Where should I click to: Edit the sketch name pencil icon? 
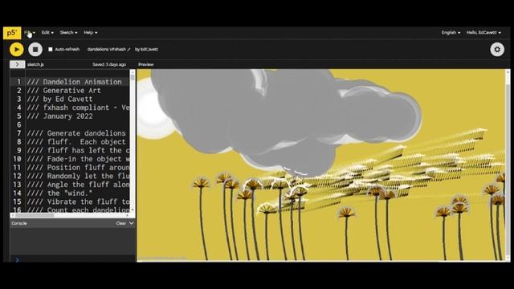(x=128, y=49)
